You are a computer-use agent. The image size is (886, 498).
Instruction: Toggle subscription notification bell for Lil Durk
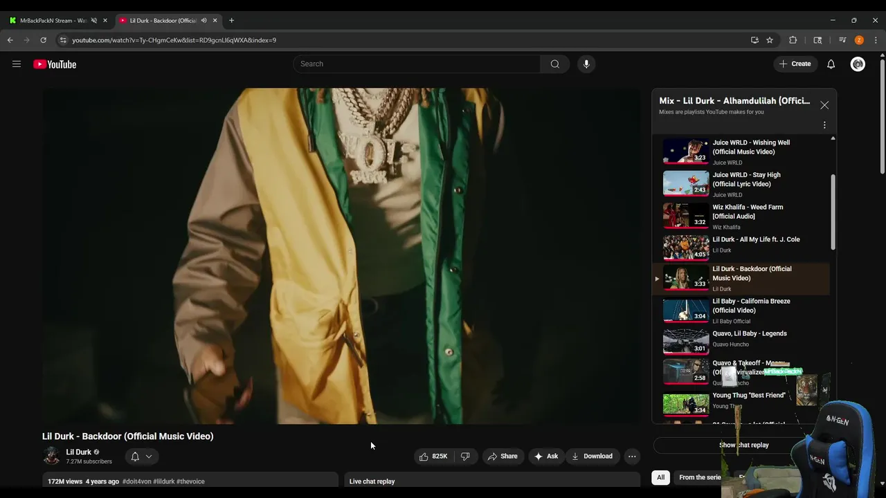[141, 456]
